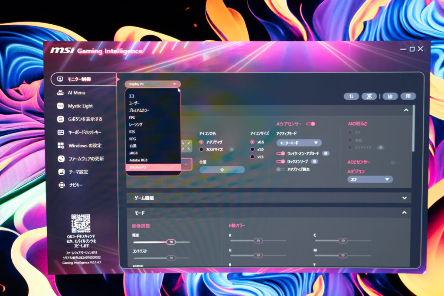Open the モニターモード dropdown
This screenshot has height=296, width=444.
[x=299, y=143]
